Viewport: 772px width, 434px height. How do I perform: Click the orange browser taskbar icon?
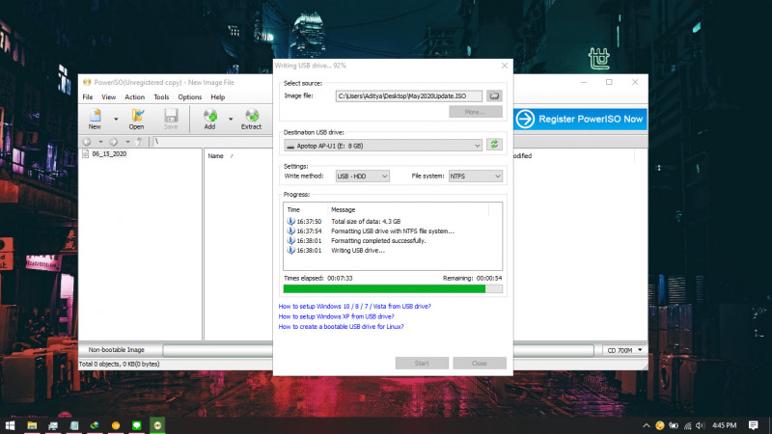click(116, 425)
